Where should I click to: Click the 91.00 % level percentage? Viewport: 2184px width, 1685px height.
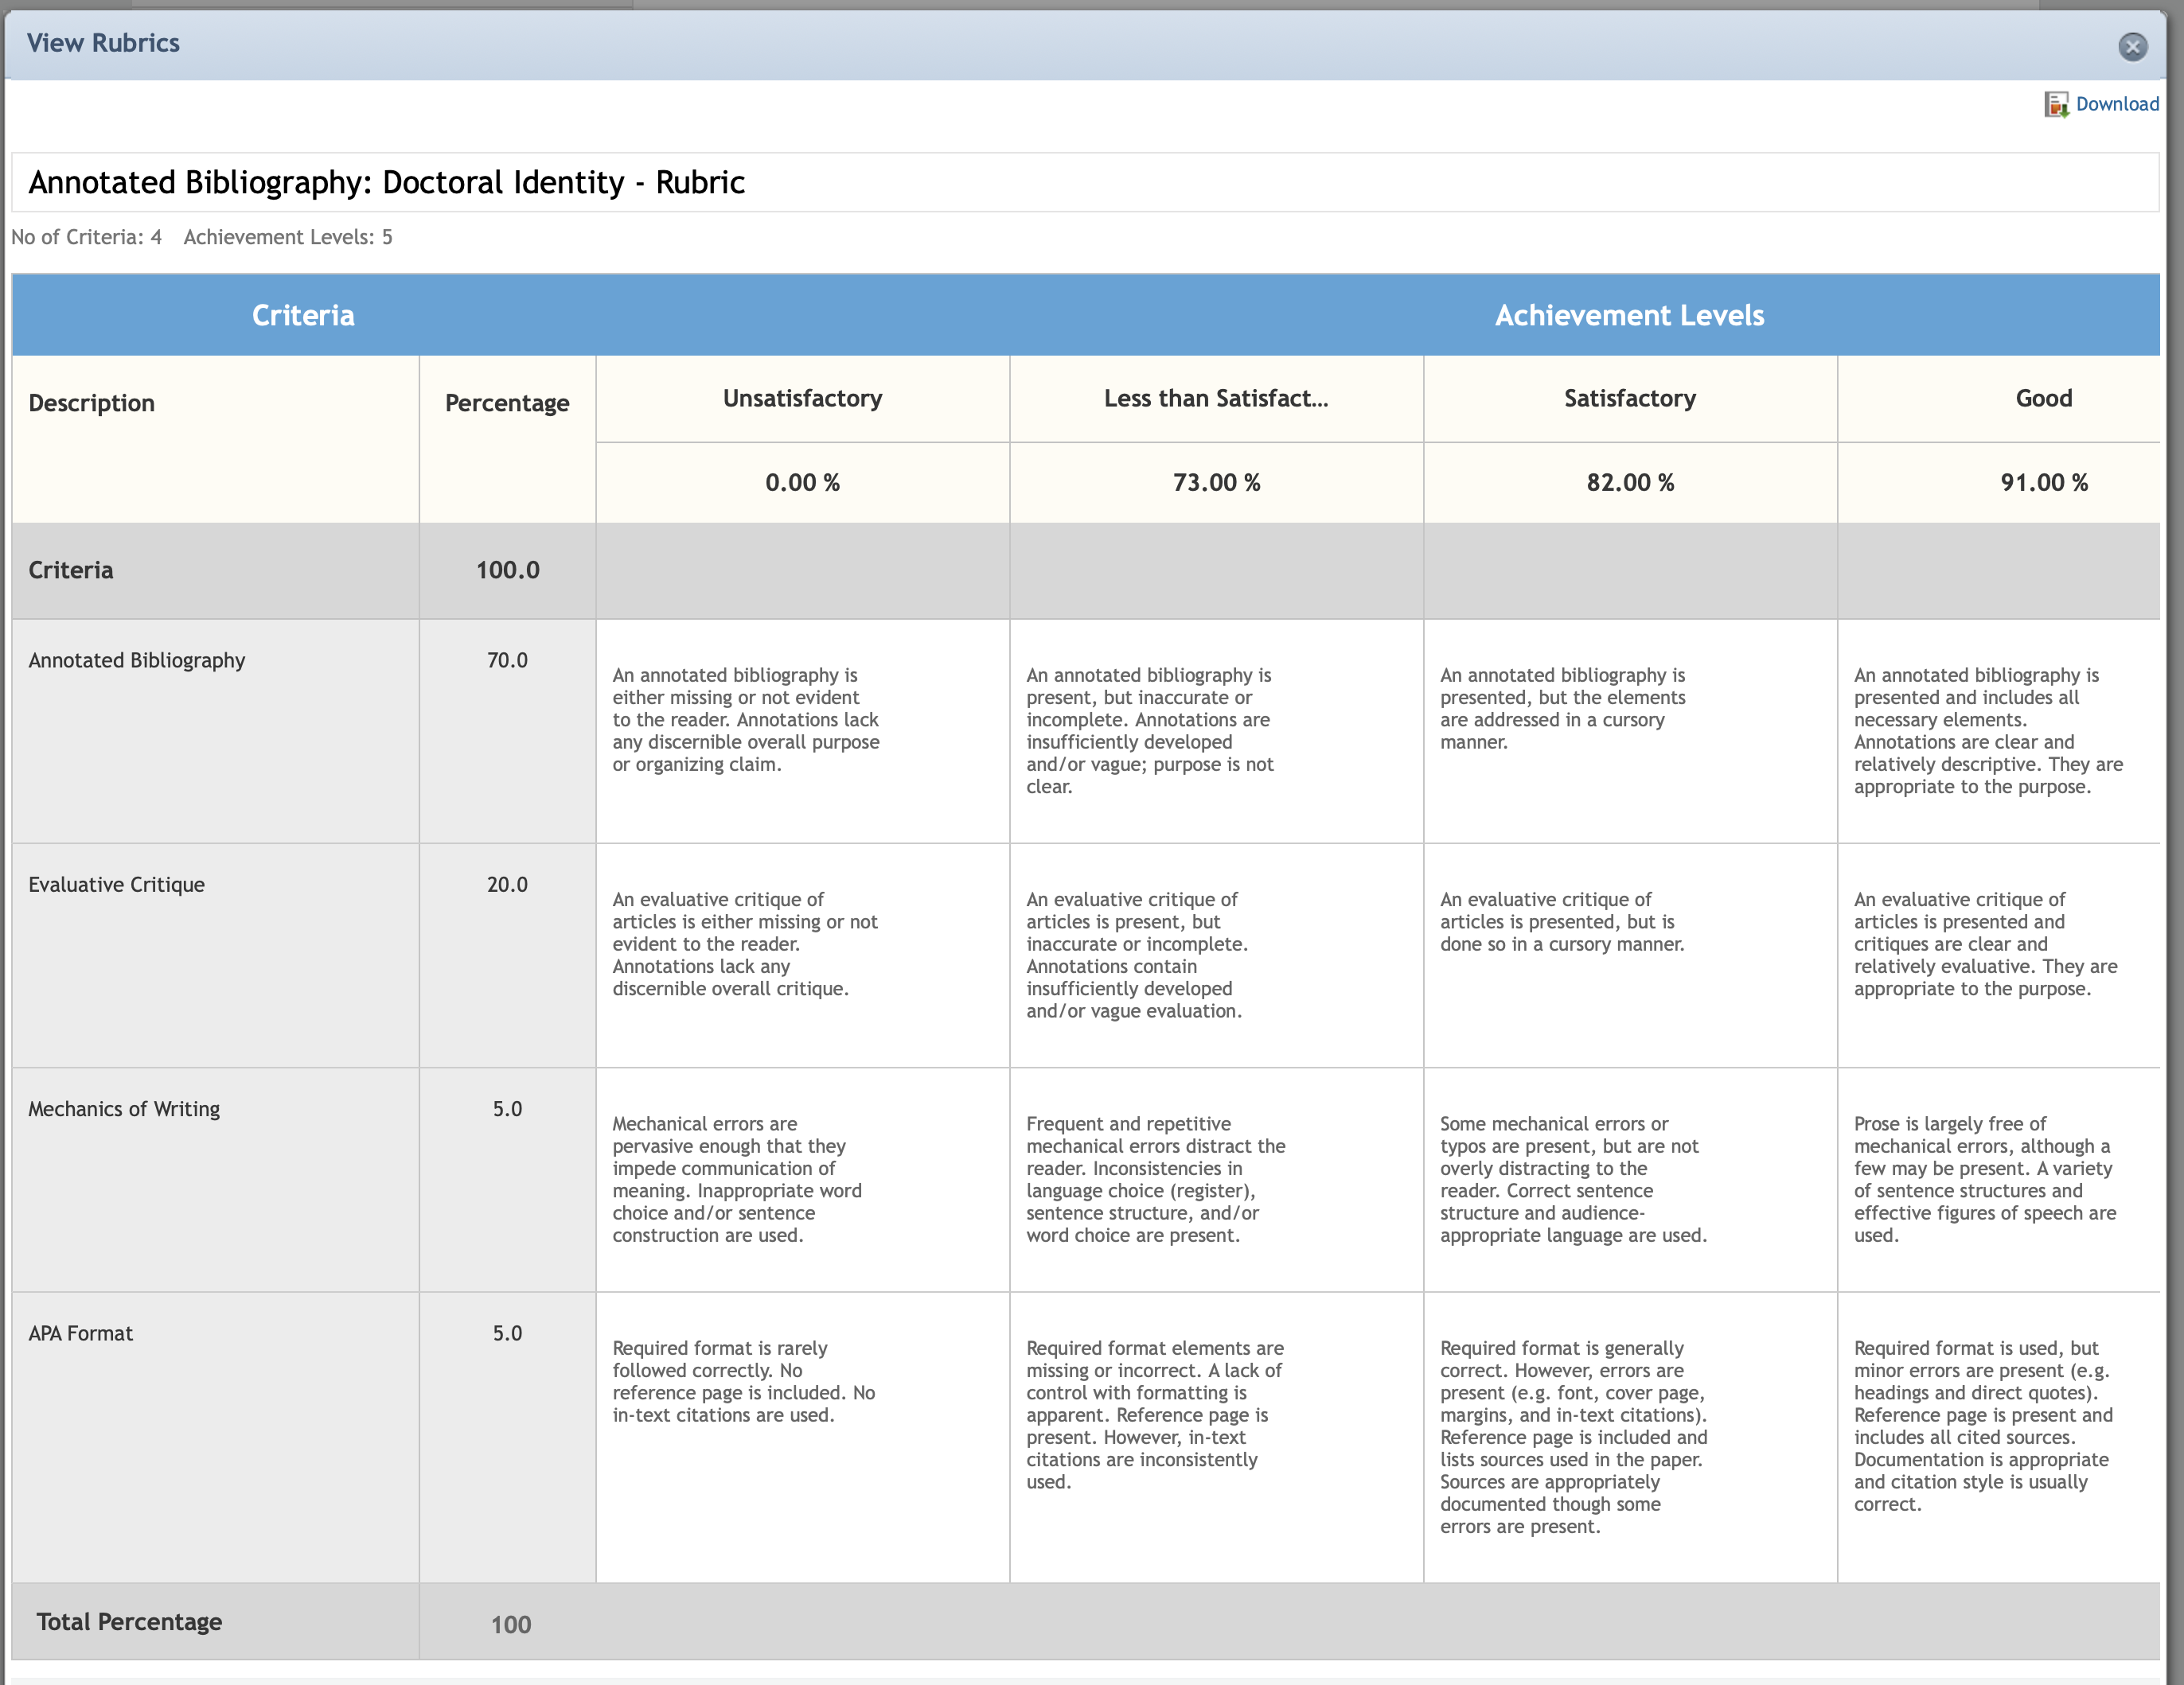pyautogui.click(x=2043, y=483)
